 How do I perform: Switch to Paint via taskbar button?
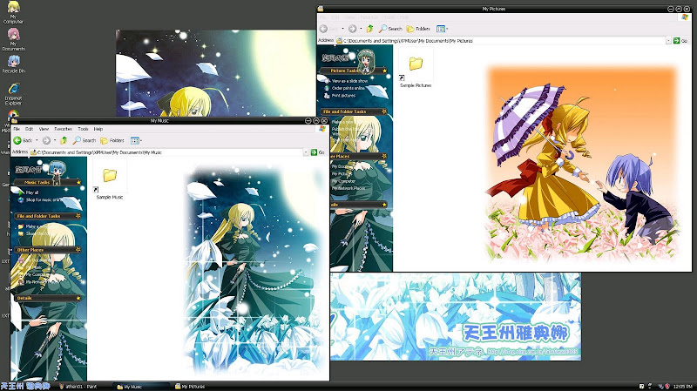pyautogui.click(x=83, y=387)
